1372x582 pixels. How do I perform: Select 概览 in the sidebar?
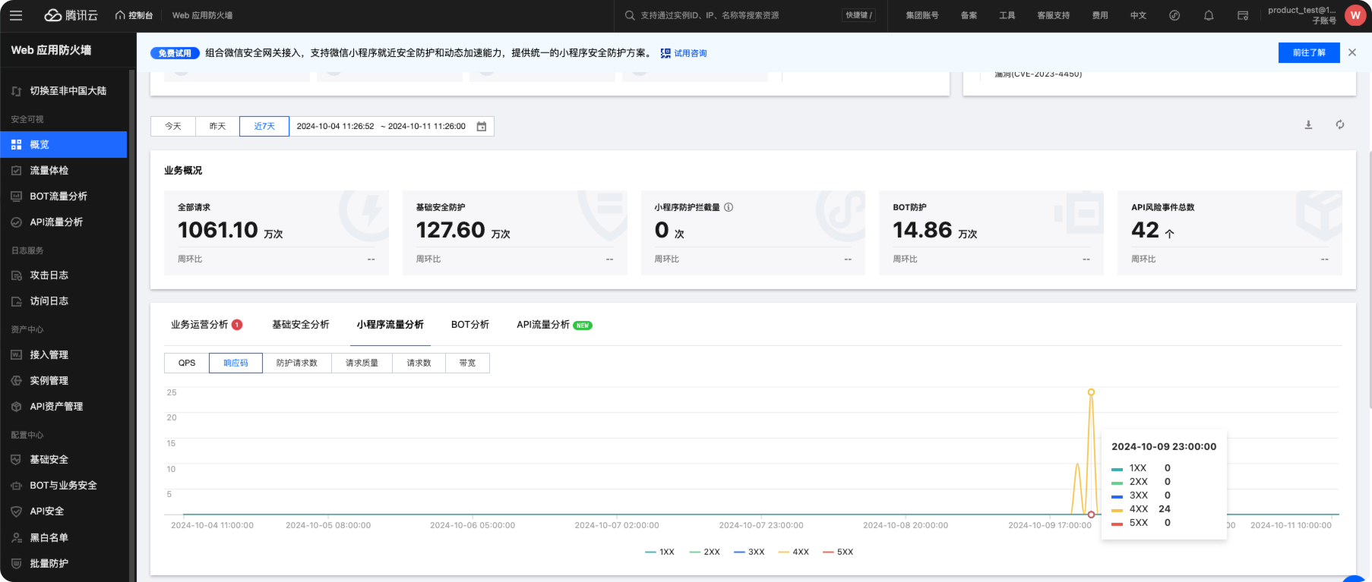(64, 144)
